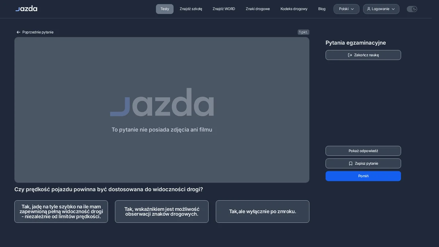Visit the Blog link

pos(322,9)
